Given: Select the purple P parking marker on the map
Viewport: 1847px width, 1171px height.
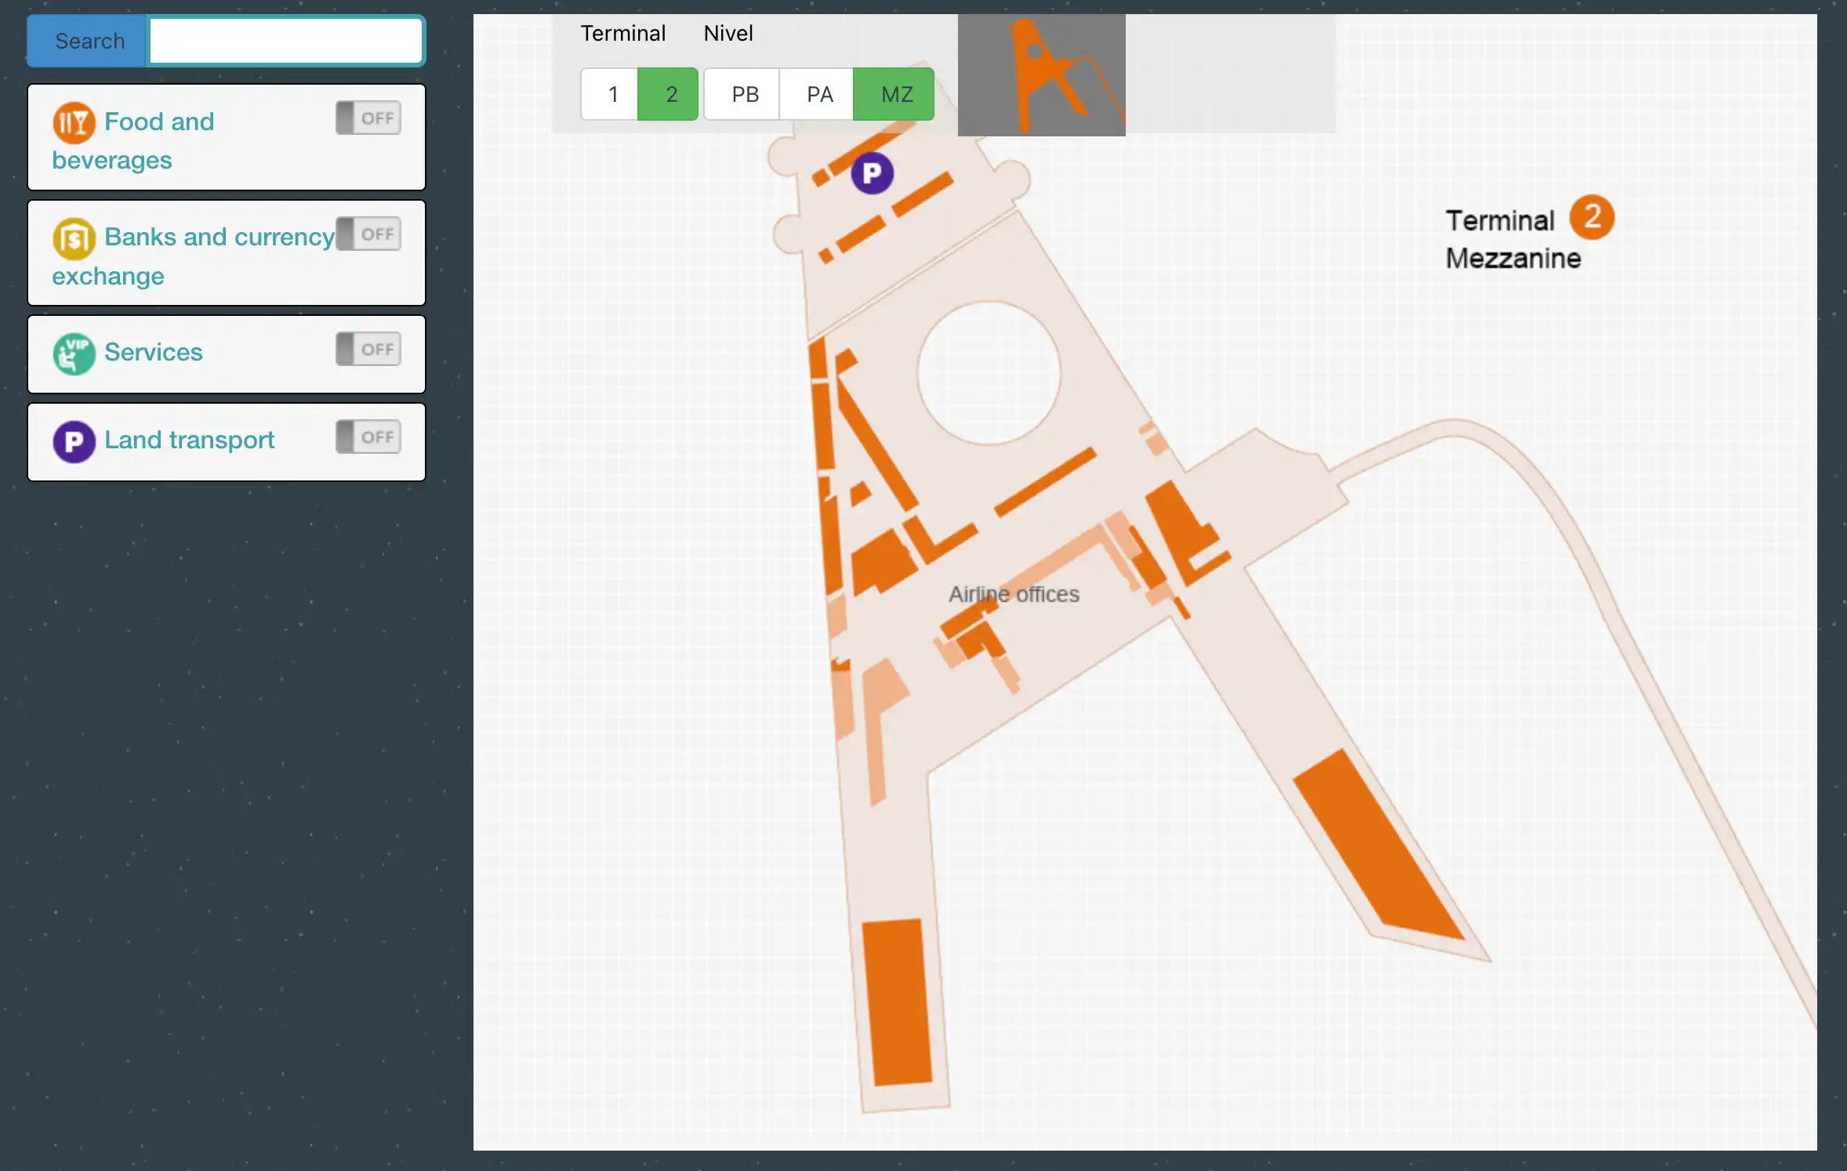Looking at the screenshot, I should [872, 172].
